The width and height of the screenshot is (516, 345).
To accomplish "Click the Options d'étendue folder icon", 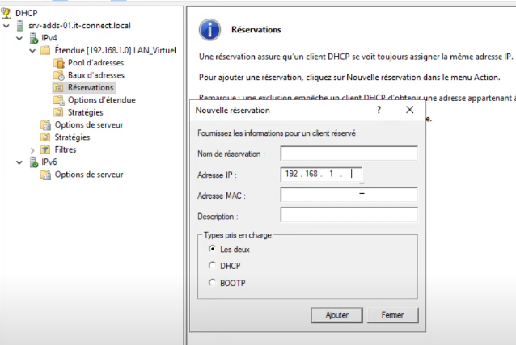I will (58, 100).
